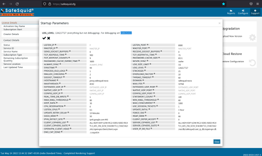
Task: Click the checkmark save icon
Action: coord(44,38)
